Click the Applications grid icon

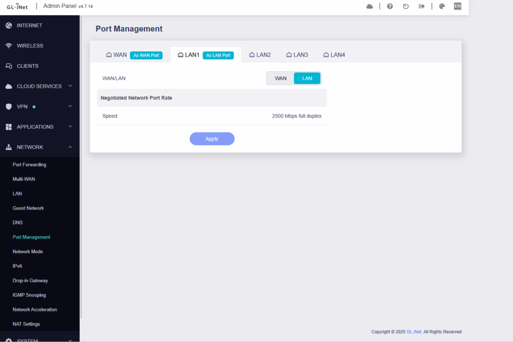click(9, 127)
